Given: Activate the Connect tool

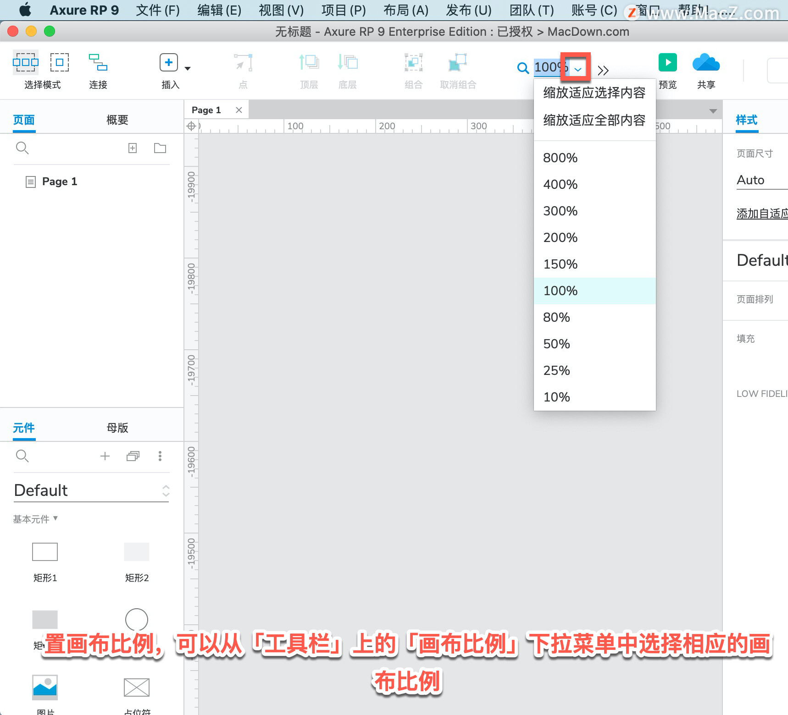Looking at the screenshot, I should 98,62.
